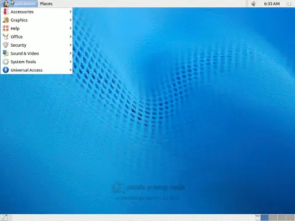Switch to the active first workspace
The image size is (295, 221).
[x=264, y=217]
